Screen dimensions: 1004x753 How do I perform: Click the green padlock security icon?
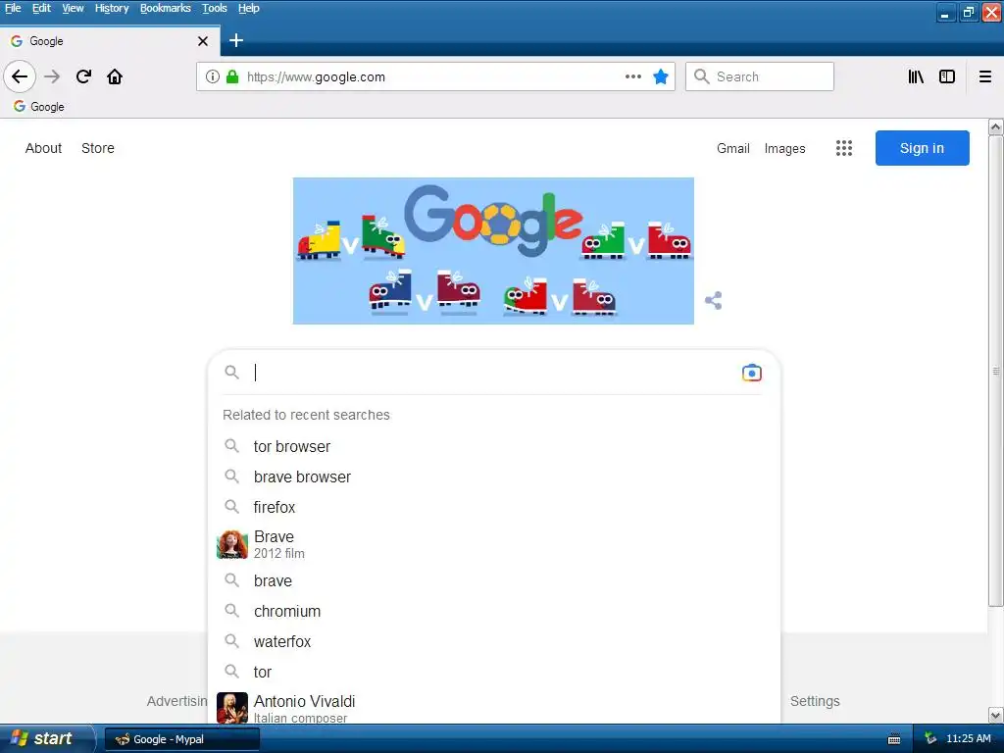232,76
